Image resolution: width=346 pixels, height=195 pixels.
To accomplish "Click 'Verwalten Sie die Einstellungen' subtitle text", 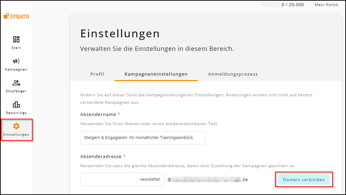I will tap(157, 48).
